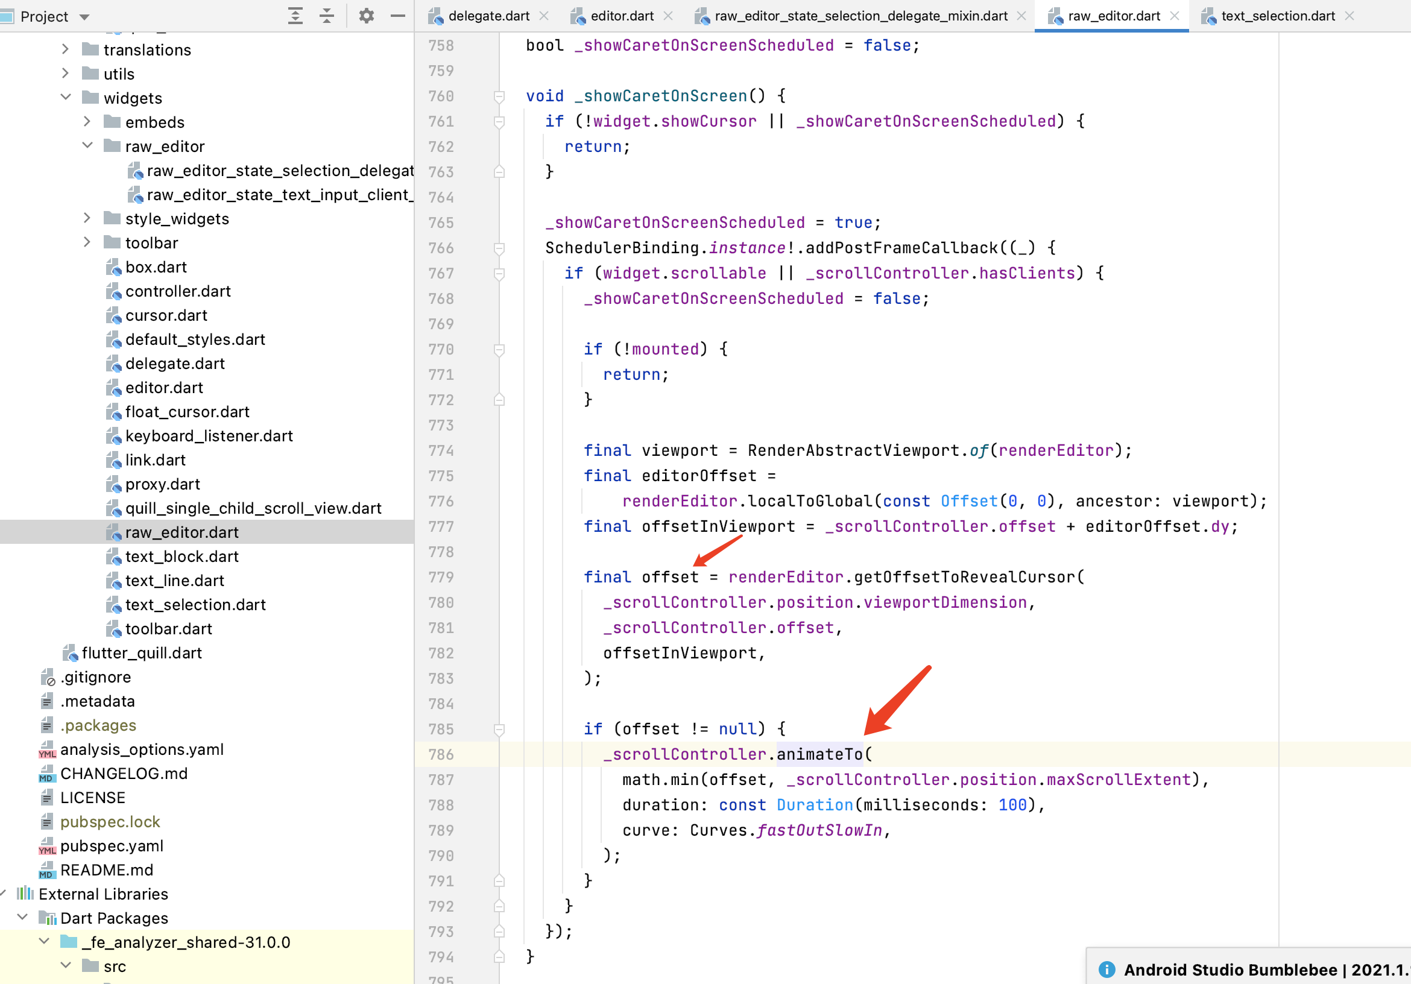Select quill_single_child_scroll_view.dart file

253,508
